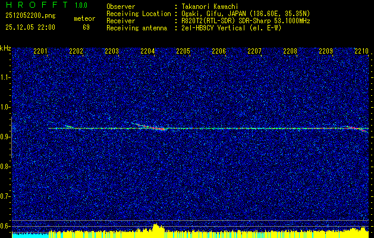The image size is (374, 238).
Task: Select the filename 2512052200.png
Action: click(30, 15)
